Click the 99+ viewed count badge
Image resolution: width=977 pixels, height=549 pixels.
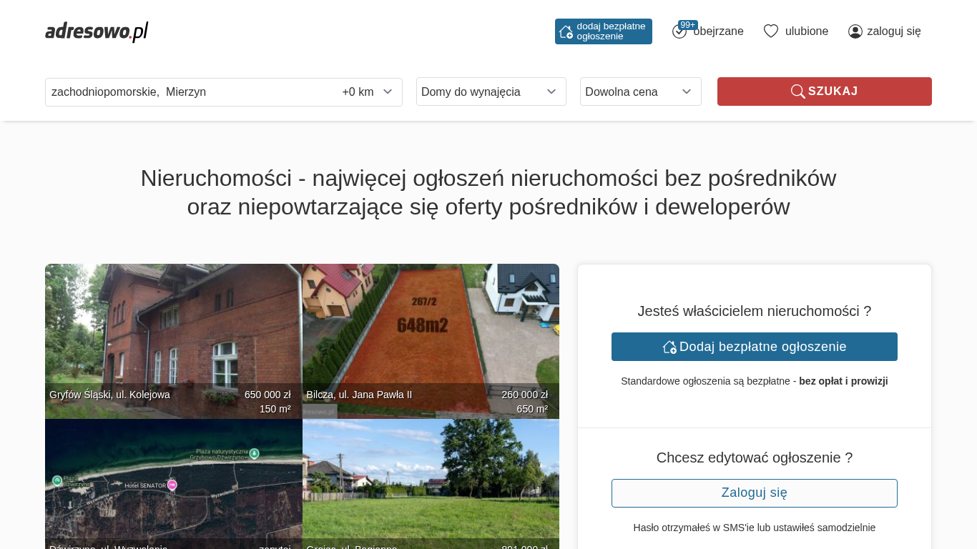click(x=688, y=25)
